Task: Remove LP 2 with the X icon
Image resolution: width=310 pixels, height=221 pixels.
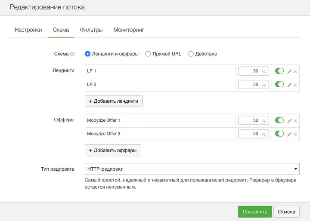Action: tap(295, 85)
